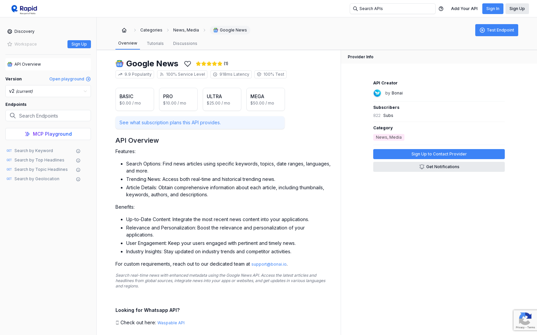Click Add Your API link
This screenshot has width=537, height=335.
tap(464, 9)
